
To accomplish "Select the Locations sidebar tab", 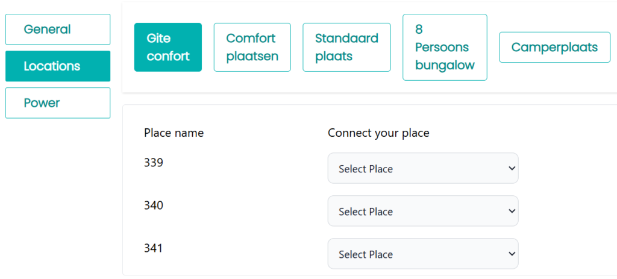I will pyautogui.click(x=58, y=66).
